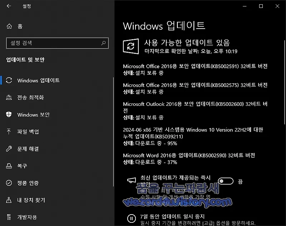Click the KB5002575 Office 2016 update entry
Screen dimensions: 286x226
195,88
